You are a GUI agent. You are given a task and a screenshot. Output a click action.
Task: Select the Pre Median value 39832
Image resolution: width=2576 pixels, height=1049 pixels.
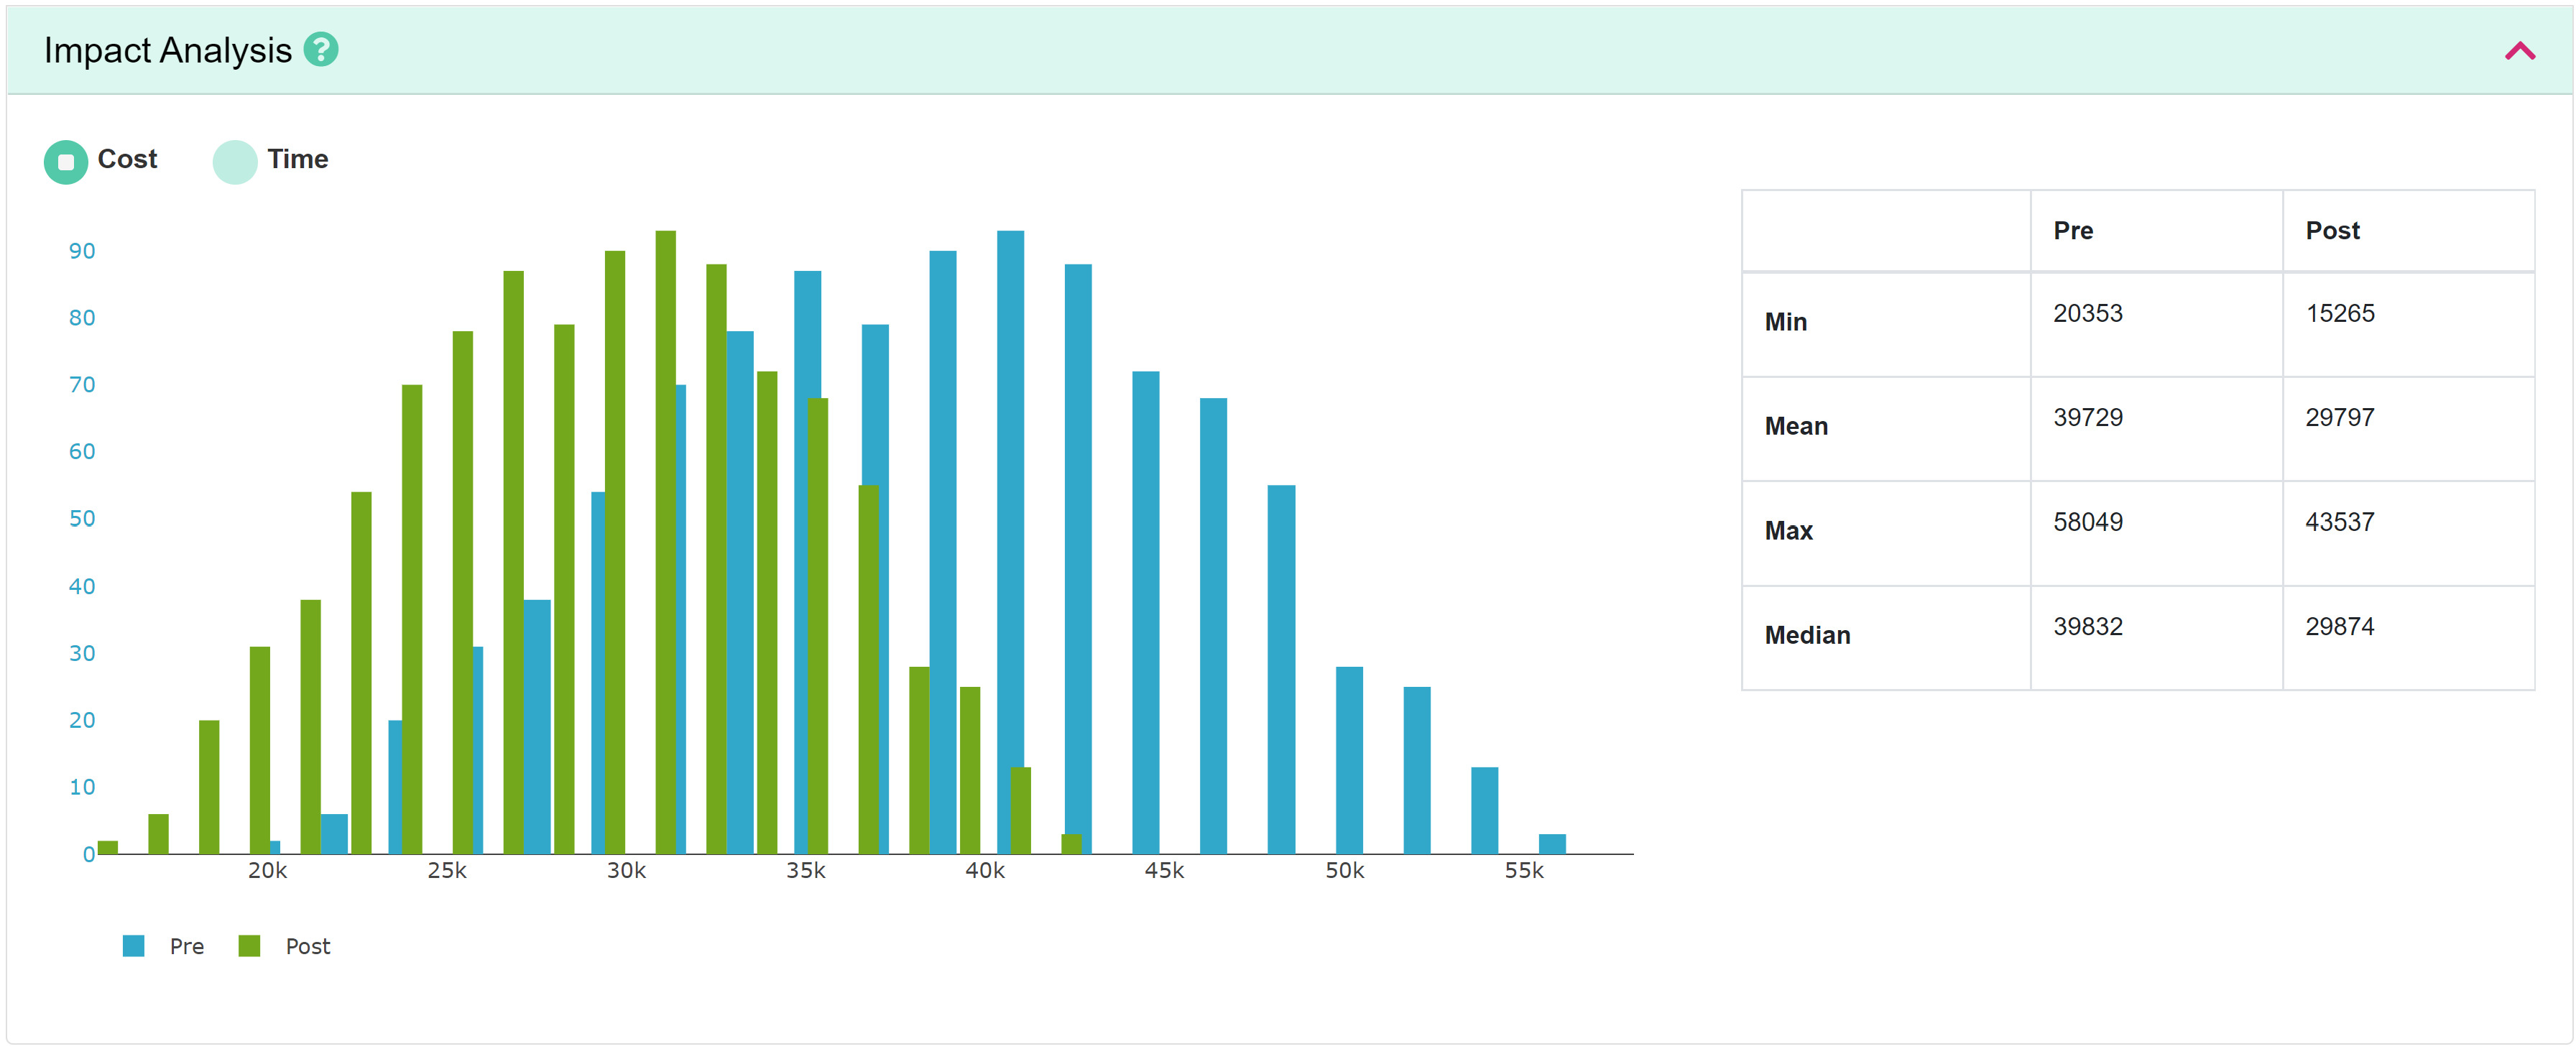tap(2088, 626)
